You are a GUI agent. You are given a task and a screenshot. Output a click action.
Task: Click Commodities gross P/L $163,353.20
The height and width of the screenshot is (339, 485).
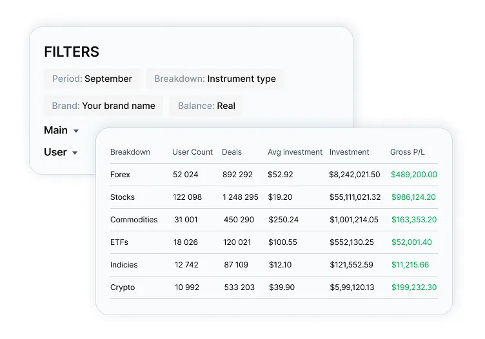click(x=414, y=220)
